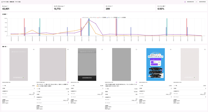Toggle the ストーリーズ投稿数 legend entry
This screenshot has width=208, height=112.
coord(112,17)
